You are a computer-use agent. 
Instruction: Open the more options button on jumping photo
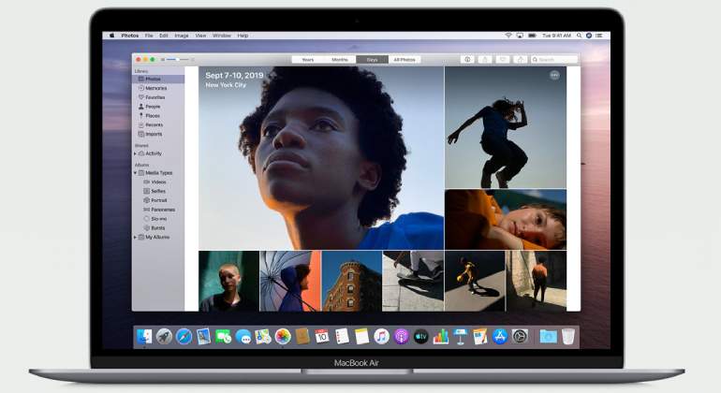[x=554, y=76]
